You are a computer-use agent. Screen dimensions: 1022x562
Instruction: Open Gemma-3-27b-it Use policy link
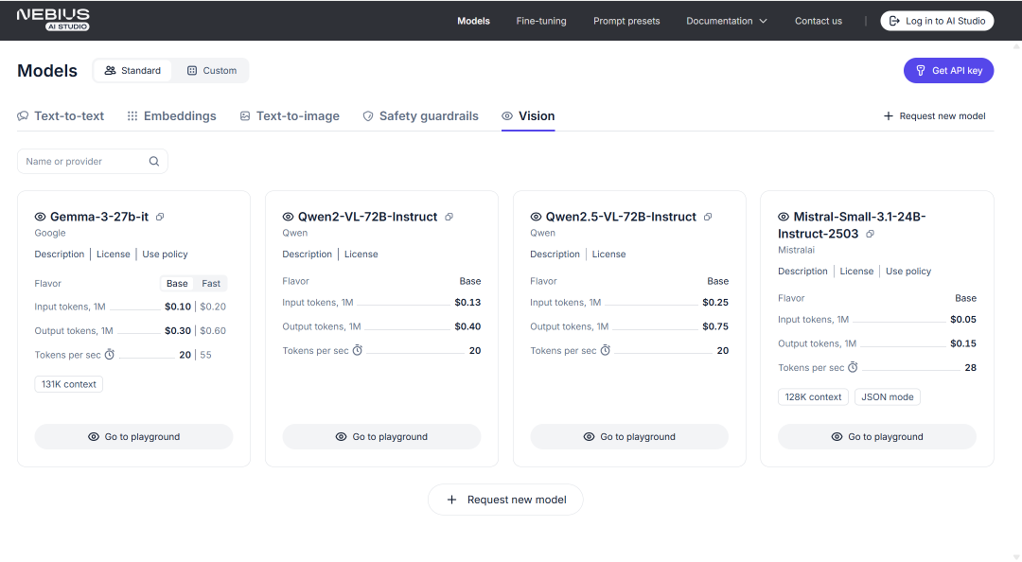[x=165, y=255]
